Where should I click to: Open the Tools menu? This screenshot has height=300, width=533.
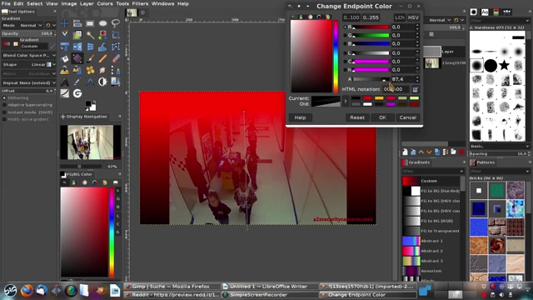point(122,3)
